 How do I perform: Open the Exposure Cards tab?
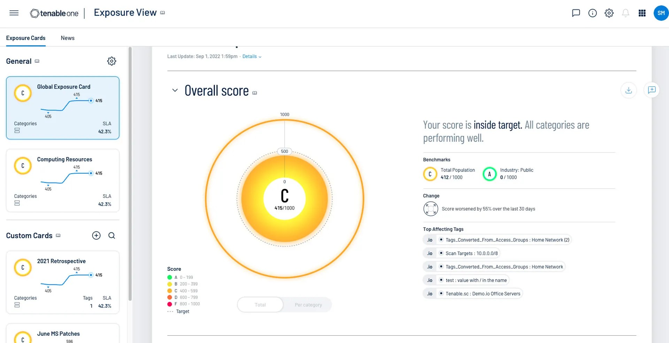(x=25, y=38)
